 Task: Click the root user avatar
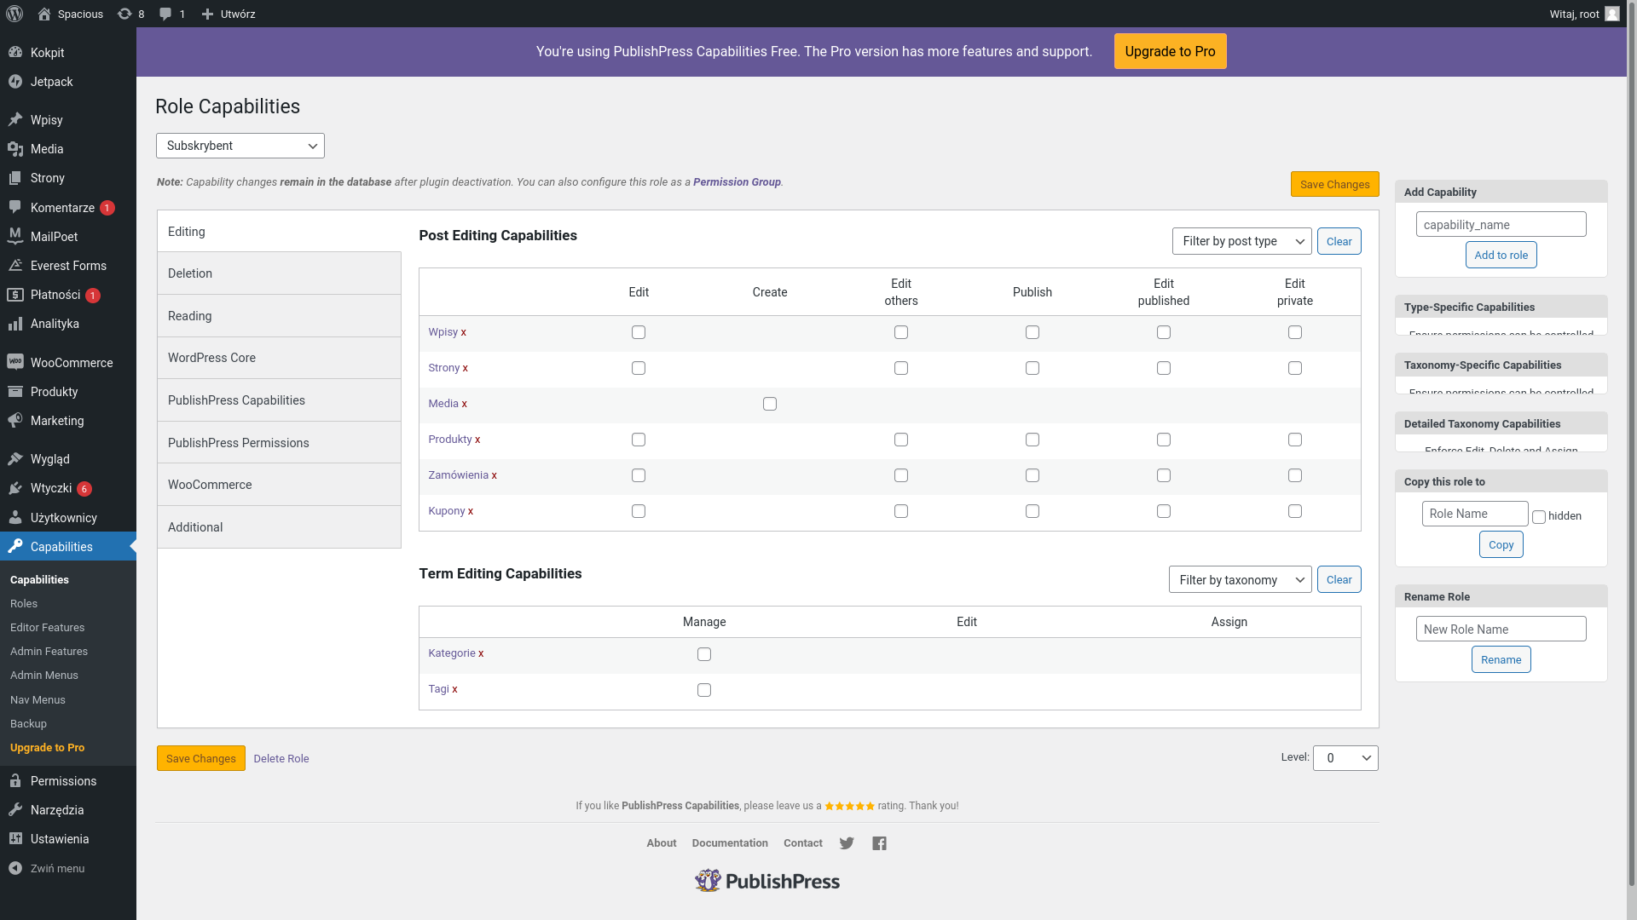tap(1611, 14)
